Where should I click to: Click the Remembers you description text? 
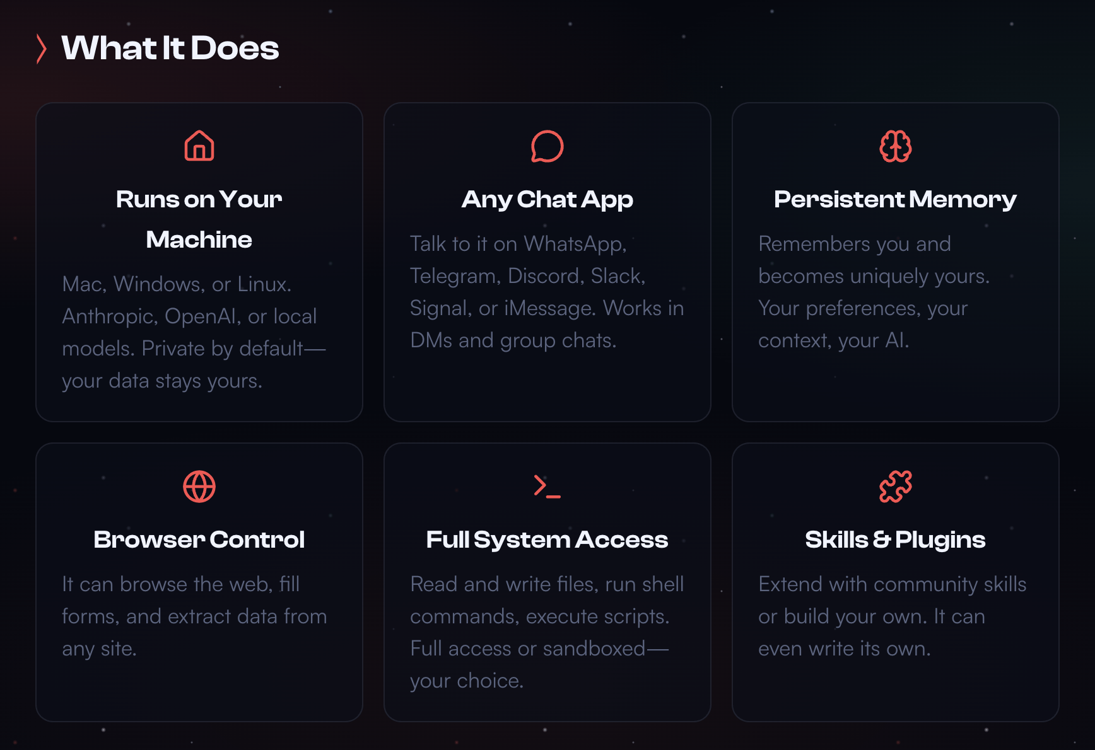(874, 292)
